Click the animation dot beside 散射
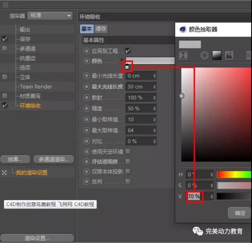This screenshot has width=252, height=243. coord(87,98)
